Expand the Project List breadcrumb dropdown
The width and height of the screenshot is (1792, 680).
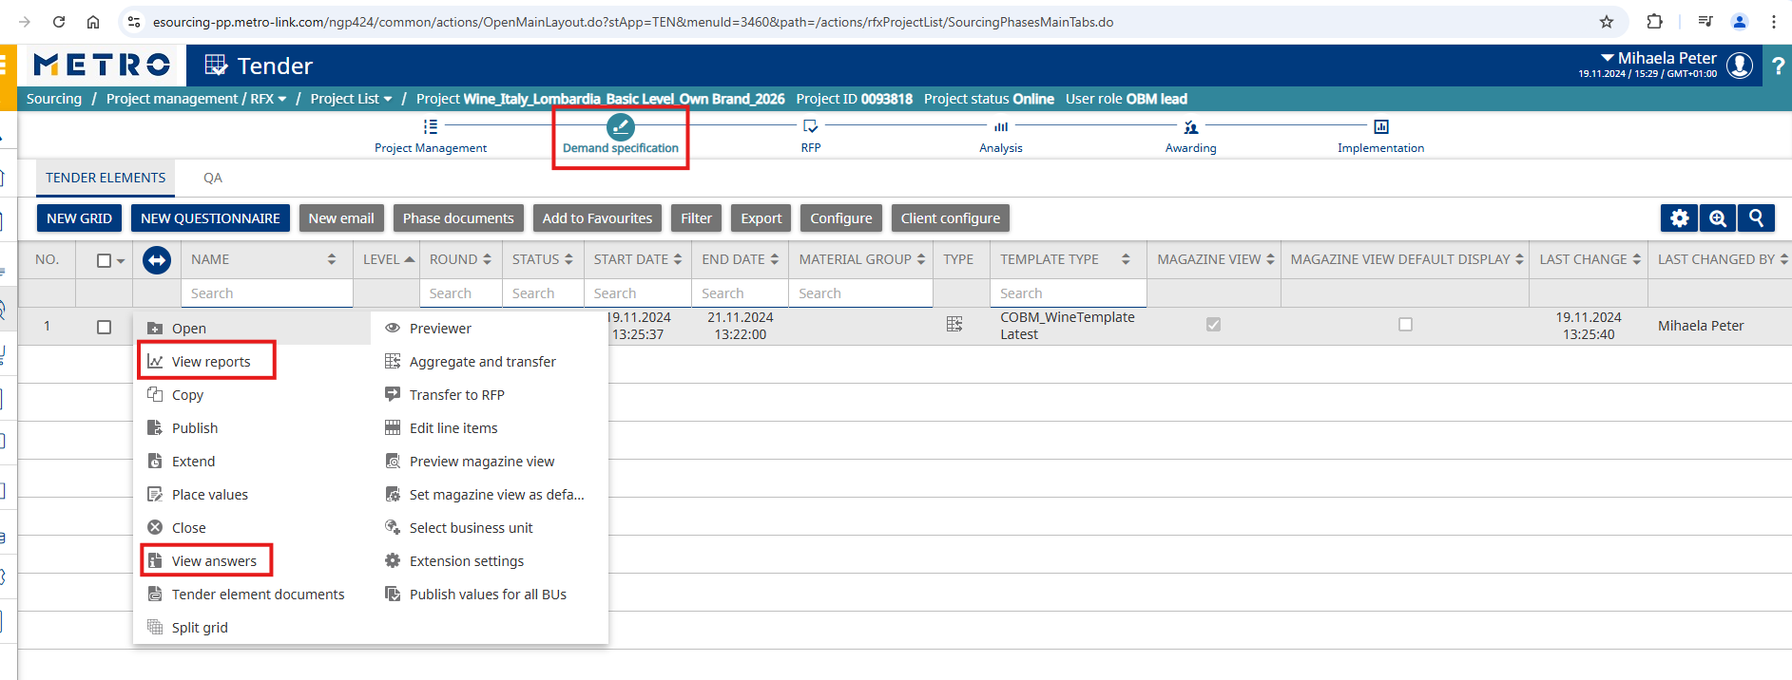pyautogui.click(x=388, y=100)
